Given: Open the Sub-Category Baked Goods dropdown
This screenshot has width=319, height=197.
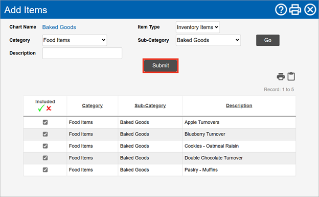Looking at the screenshot, I should tap(208, 40).
